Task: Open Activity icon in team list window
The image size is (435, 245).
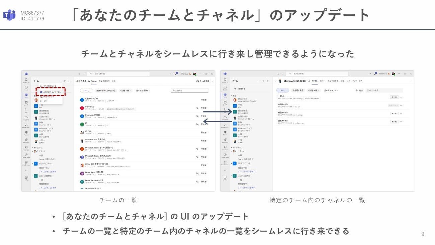Action: 26,80
